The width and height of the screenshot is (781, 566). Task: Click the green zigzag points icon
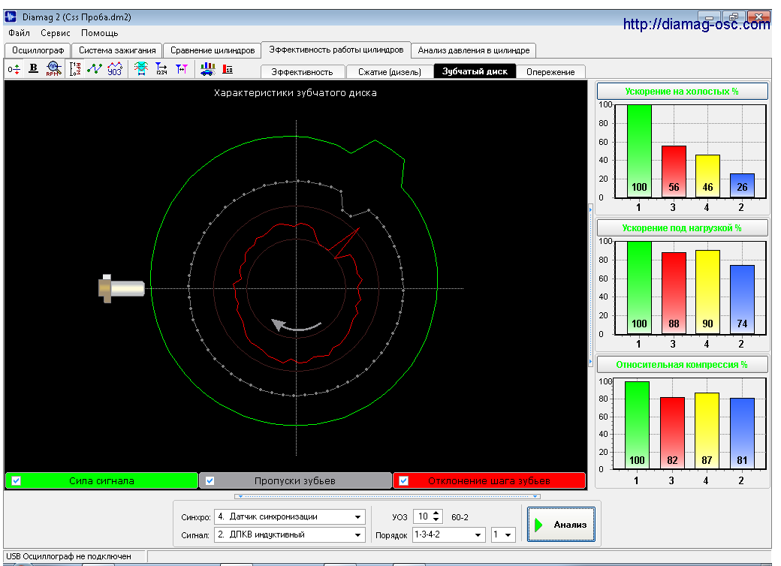click(95, 68)
